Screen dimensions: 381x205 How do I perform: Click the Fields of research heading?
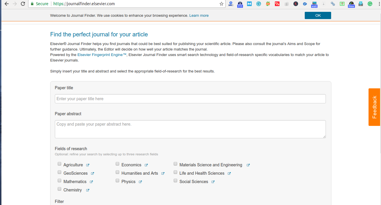coord(71,149)
